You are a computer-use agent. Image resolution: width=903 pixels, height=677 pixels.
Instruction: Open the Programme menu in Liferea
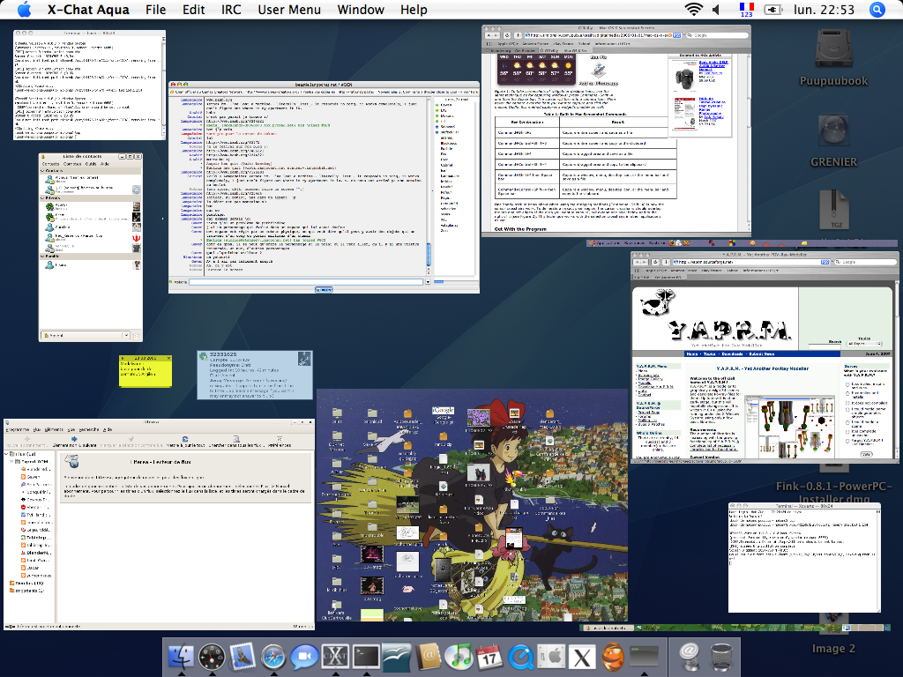click(x=18, y=429)
